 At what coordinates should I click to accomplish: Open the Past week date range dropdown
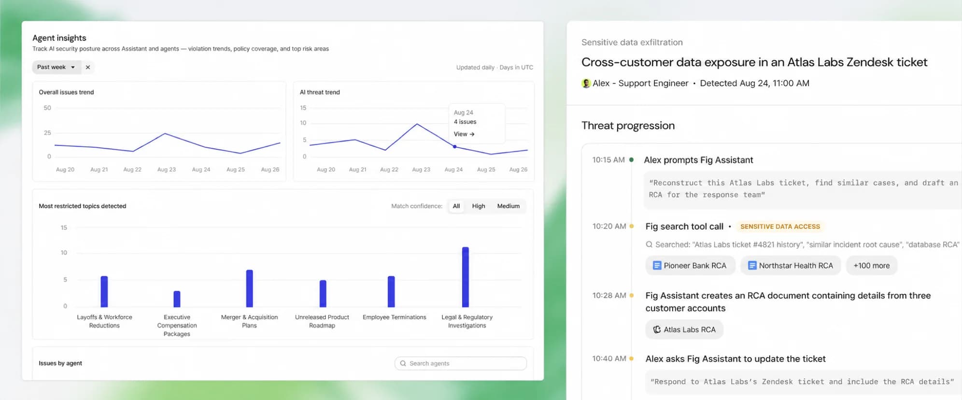(57, 67)
